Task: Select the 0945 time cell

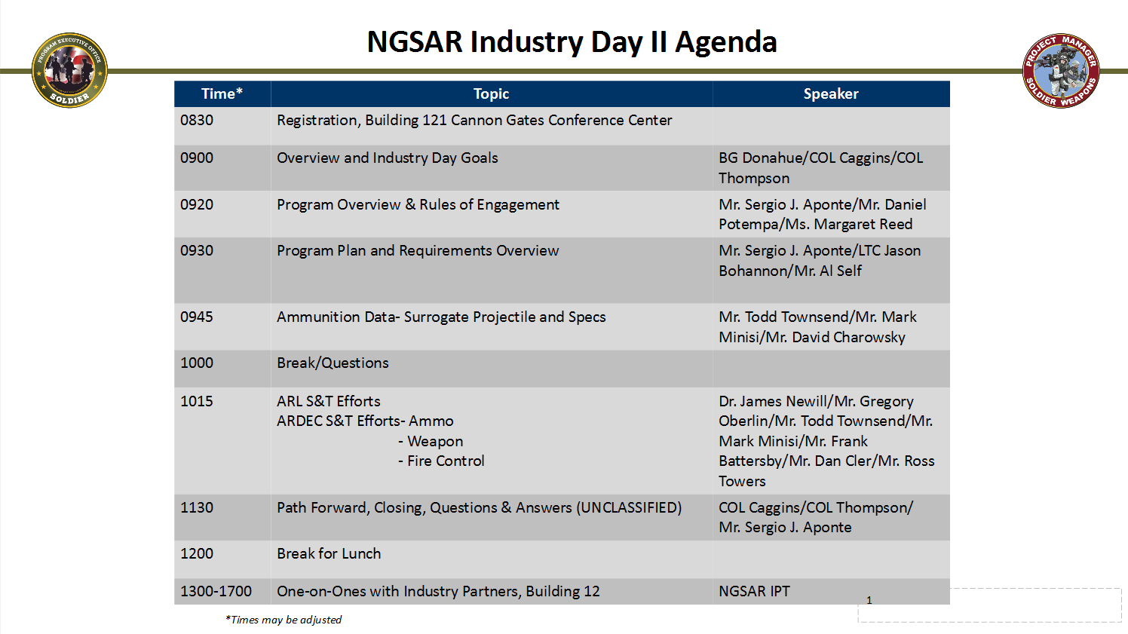Action: click(x=222, y=326)
